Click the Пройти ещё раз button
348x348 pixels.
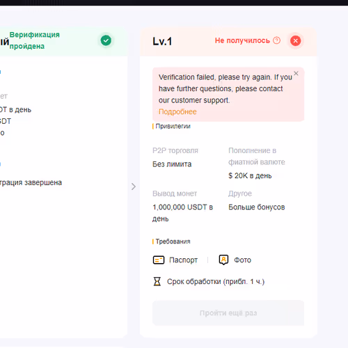(x=228, y=313)
